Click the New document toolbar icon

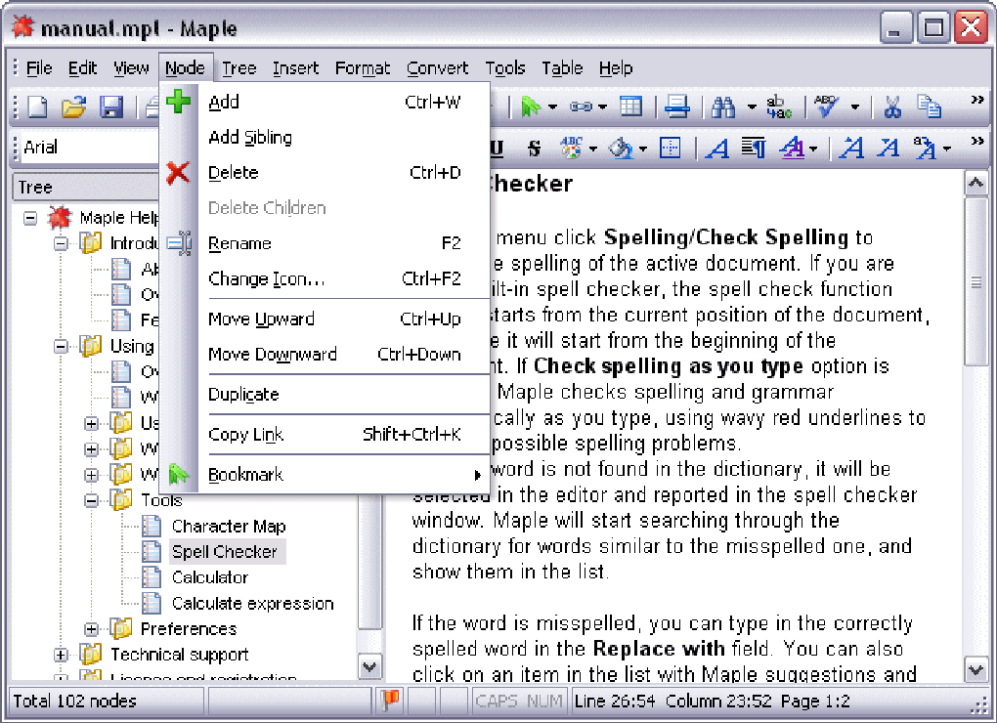[37, 106]
